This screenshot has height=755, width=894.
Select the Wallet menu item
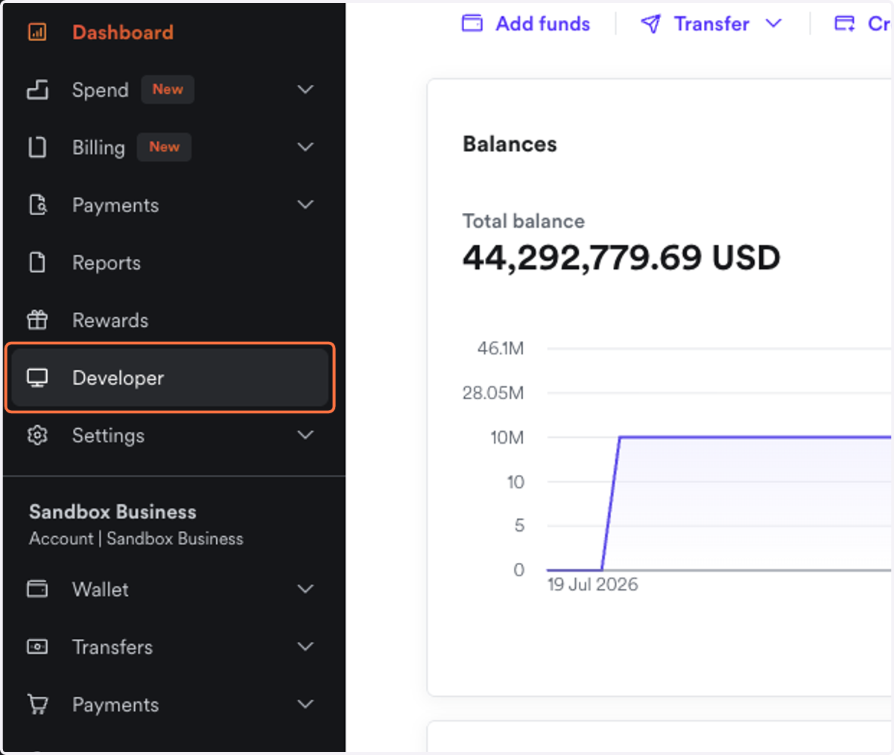[101, 589]
